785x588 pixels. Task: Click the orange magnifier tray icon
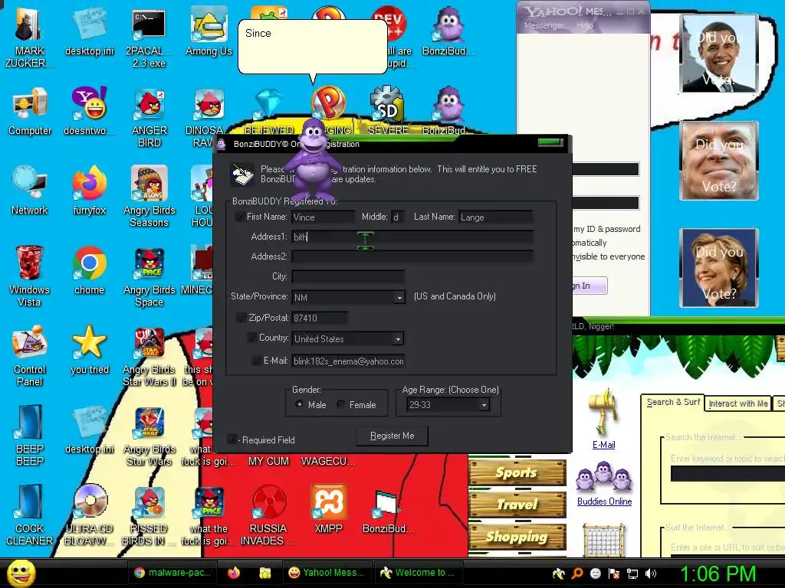[x=576, y=573]
